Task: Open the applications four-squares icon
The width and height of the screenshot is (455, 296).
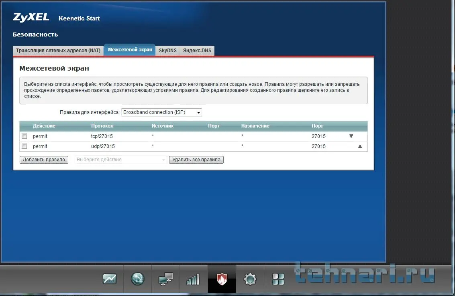Action: click(x=278, y=279)
